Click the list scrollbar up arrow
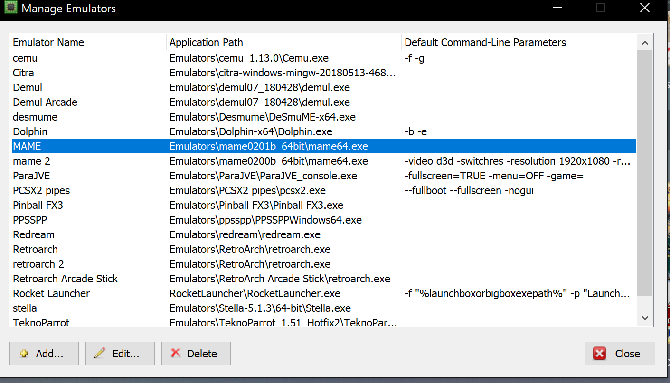This screenshot has width=670, height=383. pyautogui.click(x=645, y=43)
